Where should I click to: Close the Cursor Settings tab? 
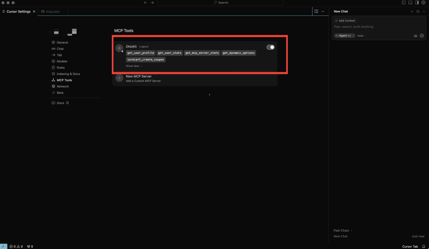click(x=34, y=12)
